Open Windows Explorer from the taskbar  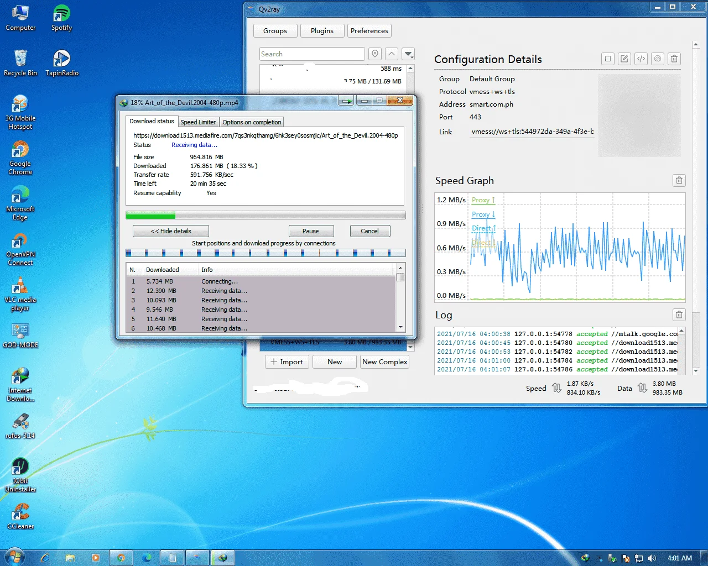click(70, 558)
